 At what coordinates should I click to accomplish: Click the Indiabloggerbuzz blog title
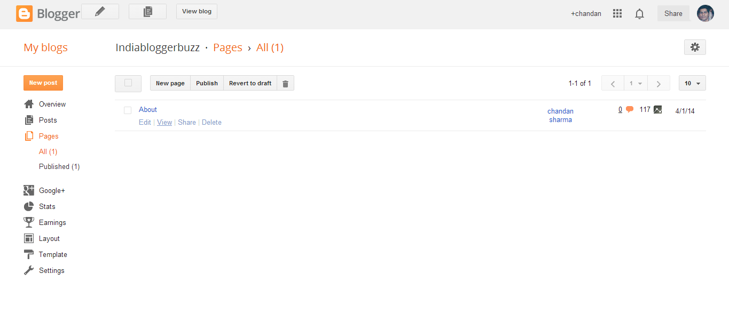(x=158, y=47)
